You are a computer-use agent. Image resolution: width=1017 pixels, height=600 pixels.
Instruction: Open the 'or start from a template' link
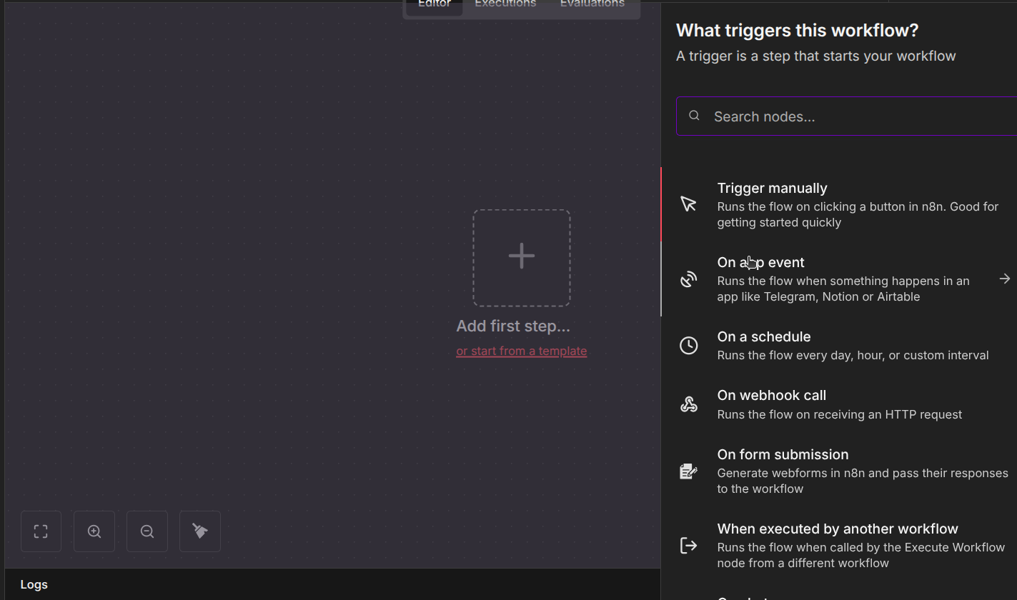click(521, 351)
